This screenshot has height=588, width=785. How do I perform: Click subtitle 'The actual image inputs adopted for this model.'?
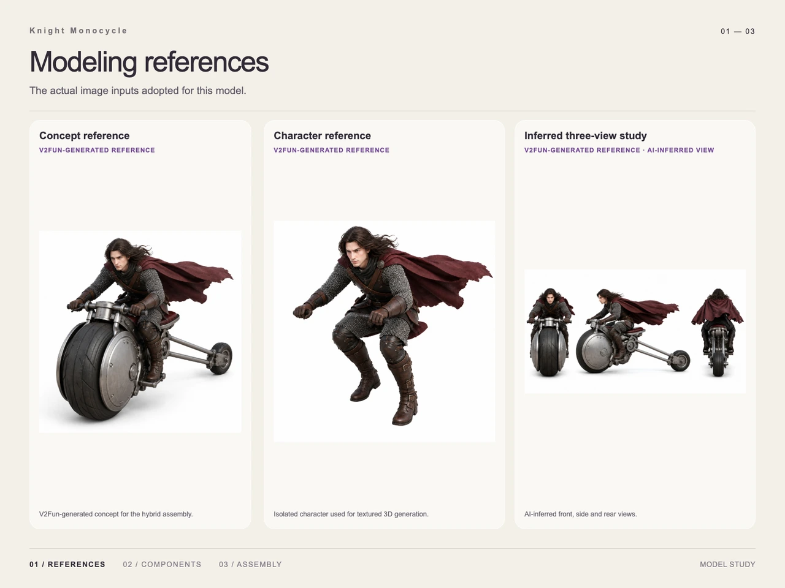tap(138, 91)
